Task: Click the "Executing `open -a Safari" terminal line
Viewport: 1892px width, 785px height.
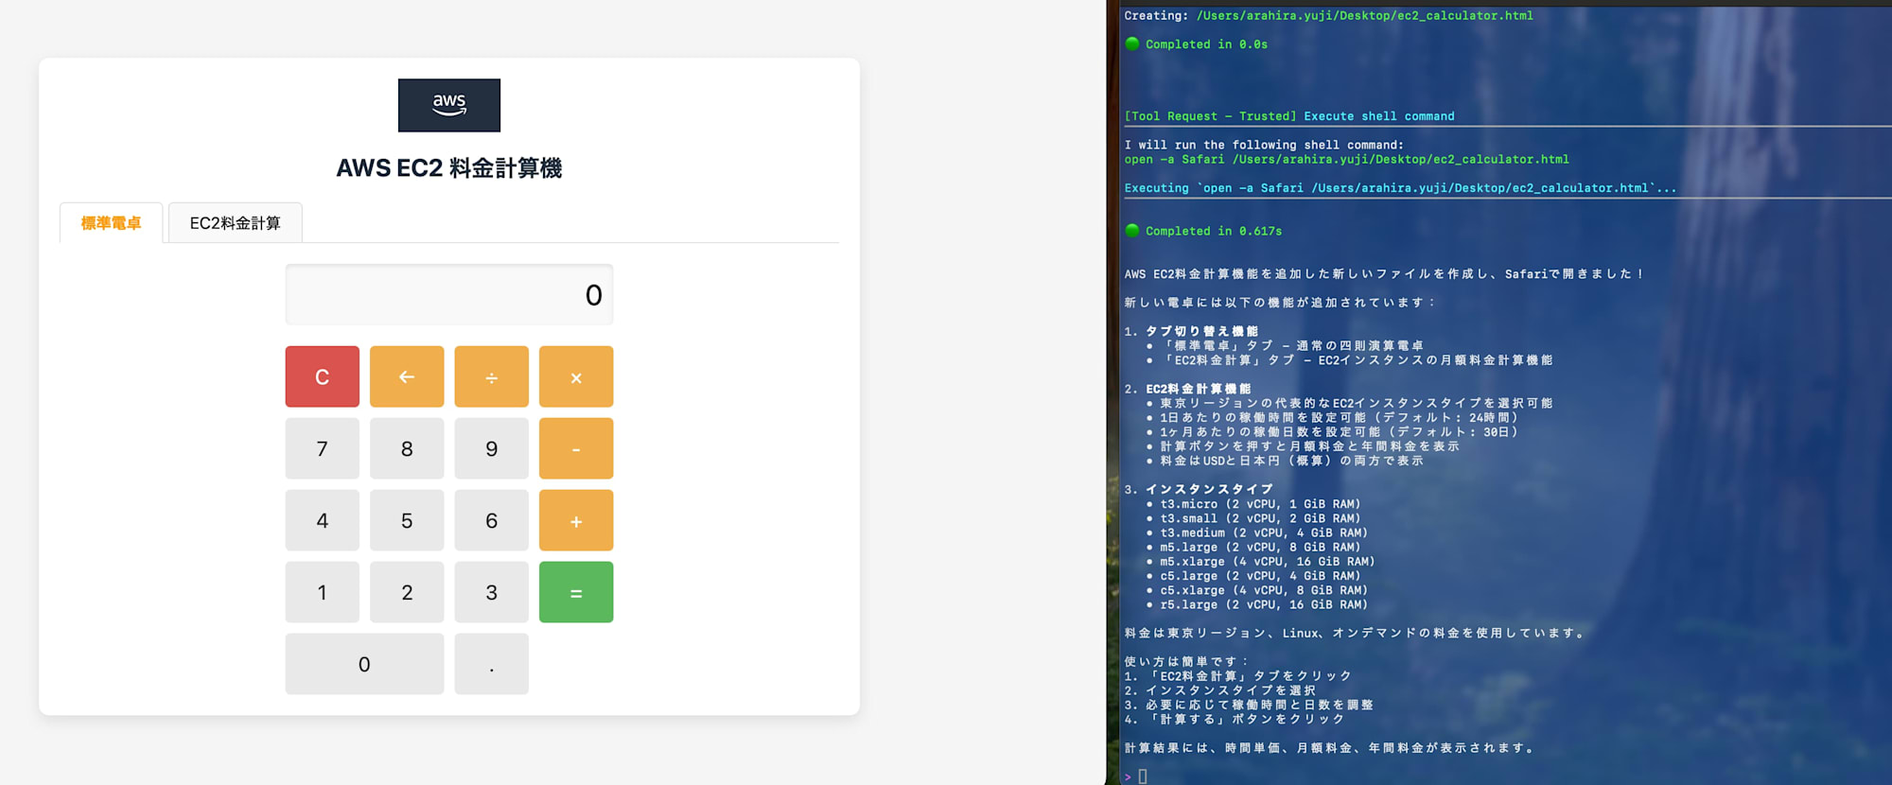Action: pyautogui.click(x=1400, y=188)
